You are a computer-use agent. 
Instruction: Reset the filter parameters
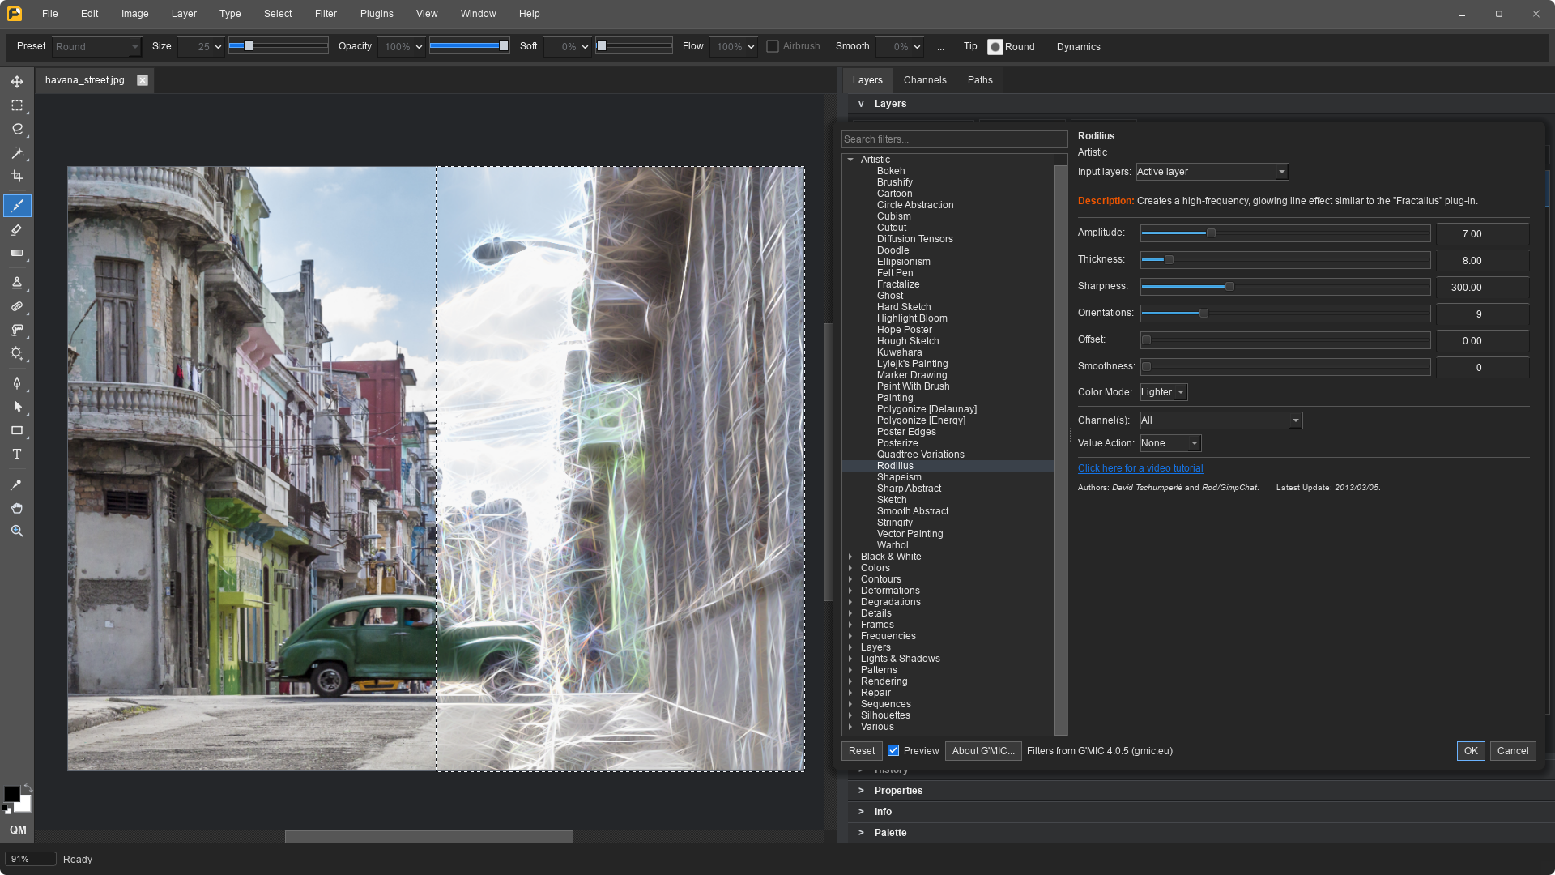point(862,751)
